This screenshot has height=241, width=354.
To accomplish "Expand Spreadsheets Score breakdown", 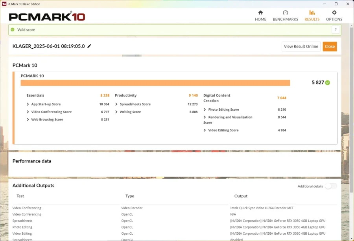I will tap(116, 104).
